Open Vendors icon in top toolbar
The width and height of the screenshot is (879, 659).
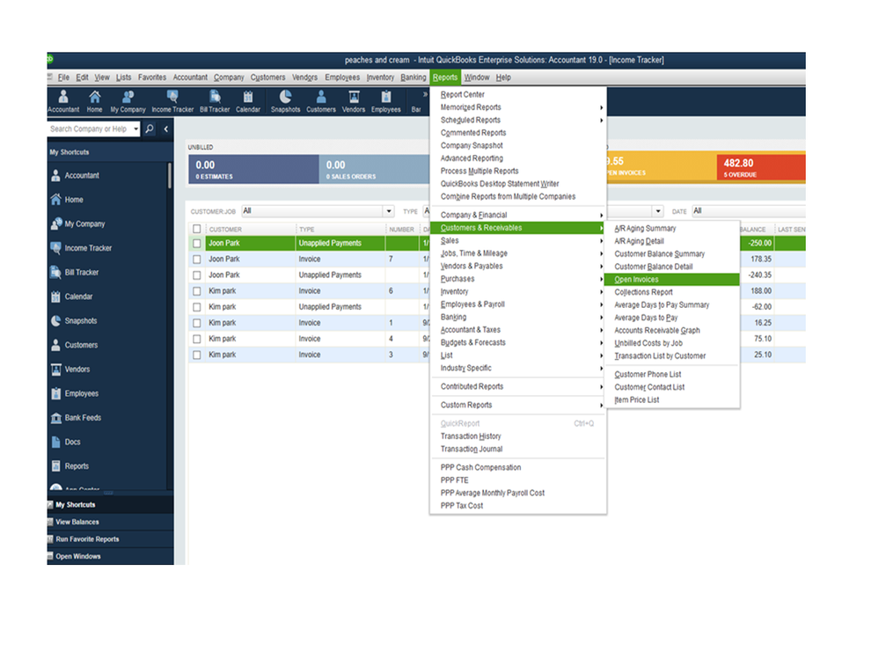pos(354,101)
